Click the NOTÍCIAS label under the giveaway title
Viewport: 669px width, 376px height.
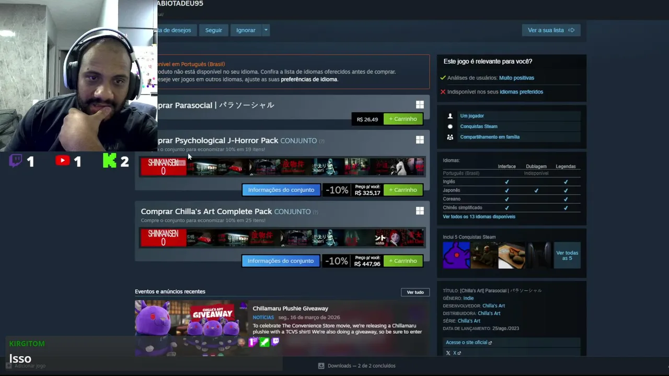(x=263, y=318)
